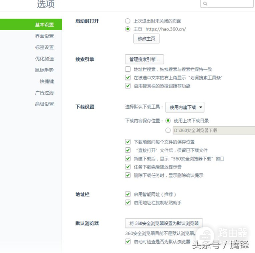Toggle "直接打开"文件后保留已下载文件 checkbox
The height and width of the screenshot is (253, 255).
tap(128, 150)
